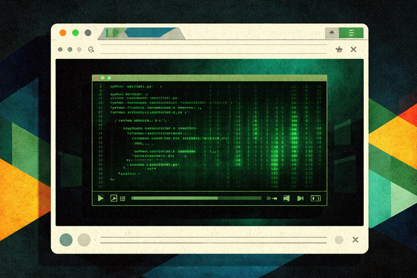Dismiss the bottom bar with its X
The height and width of the screenshot is (278, 417).
click(355, 240)
